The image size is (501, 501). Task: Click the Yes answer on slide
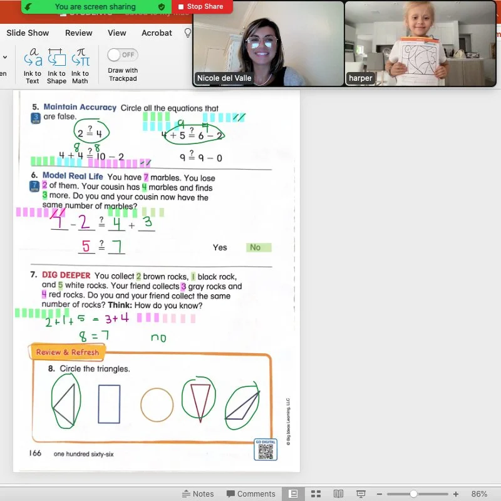(x=220, y=247)
